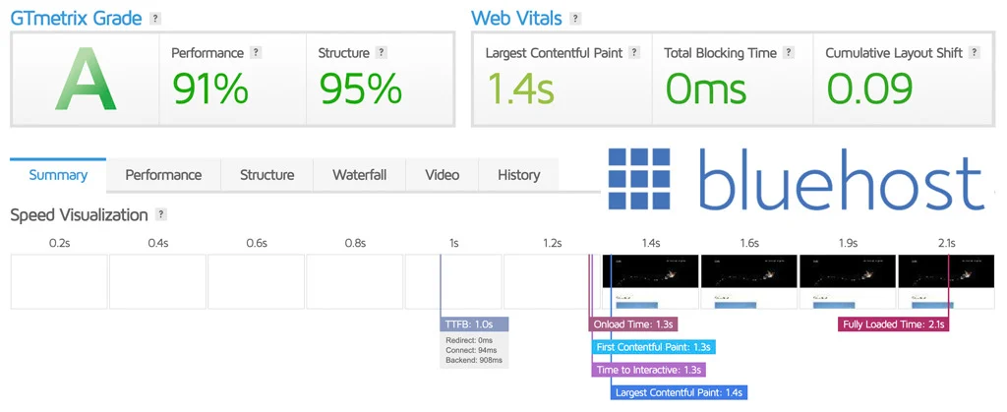The width and height of the screenshot is (1007, 412).
Task: Open help icon next to Structure score
Action: coord(382,53)
